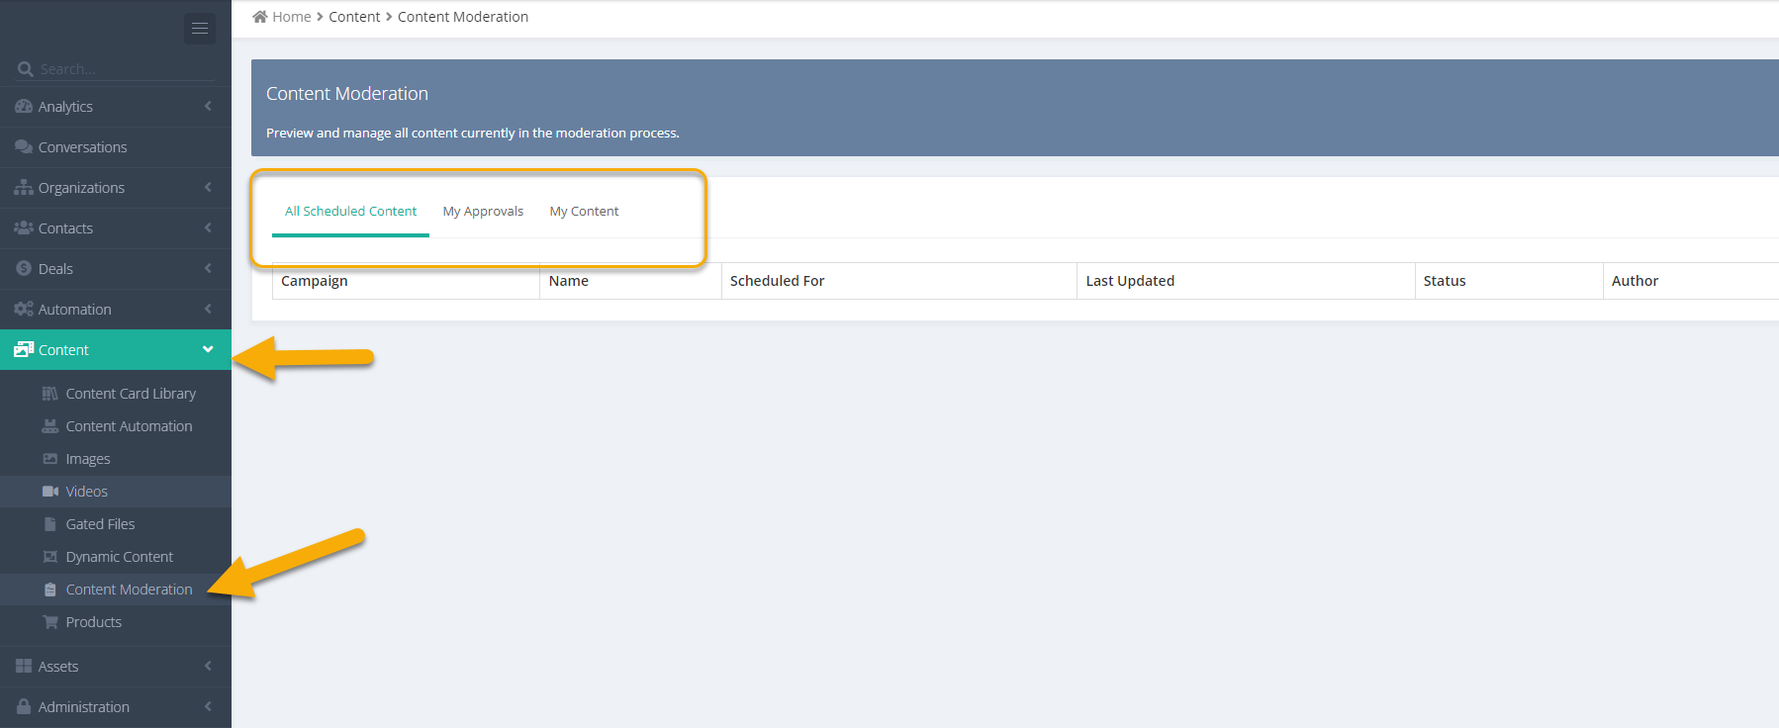Screen dimensions: 1779x728
Task: Click the search magnifier icon
Action: 26,69
